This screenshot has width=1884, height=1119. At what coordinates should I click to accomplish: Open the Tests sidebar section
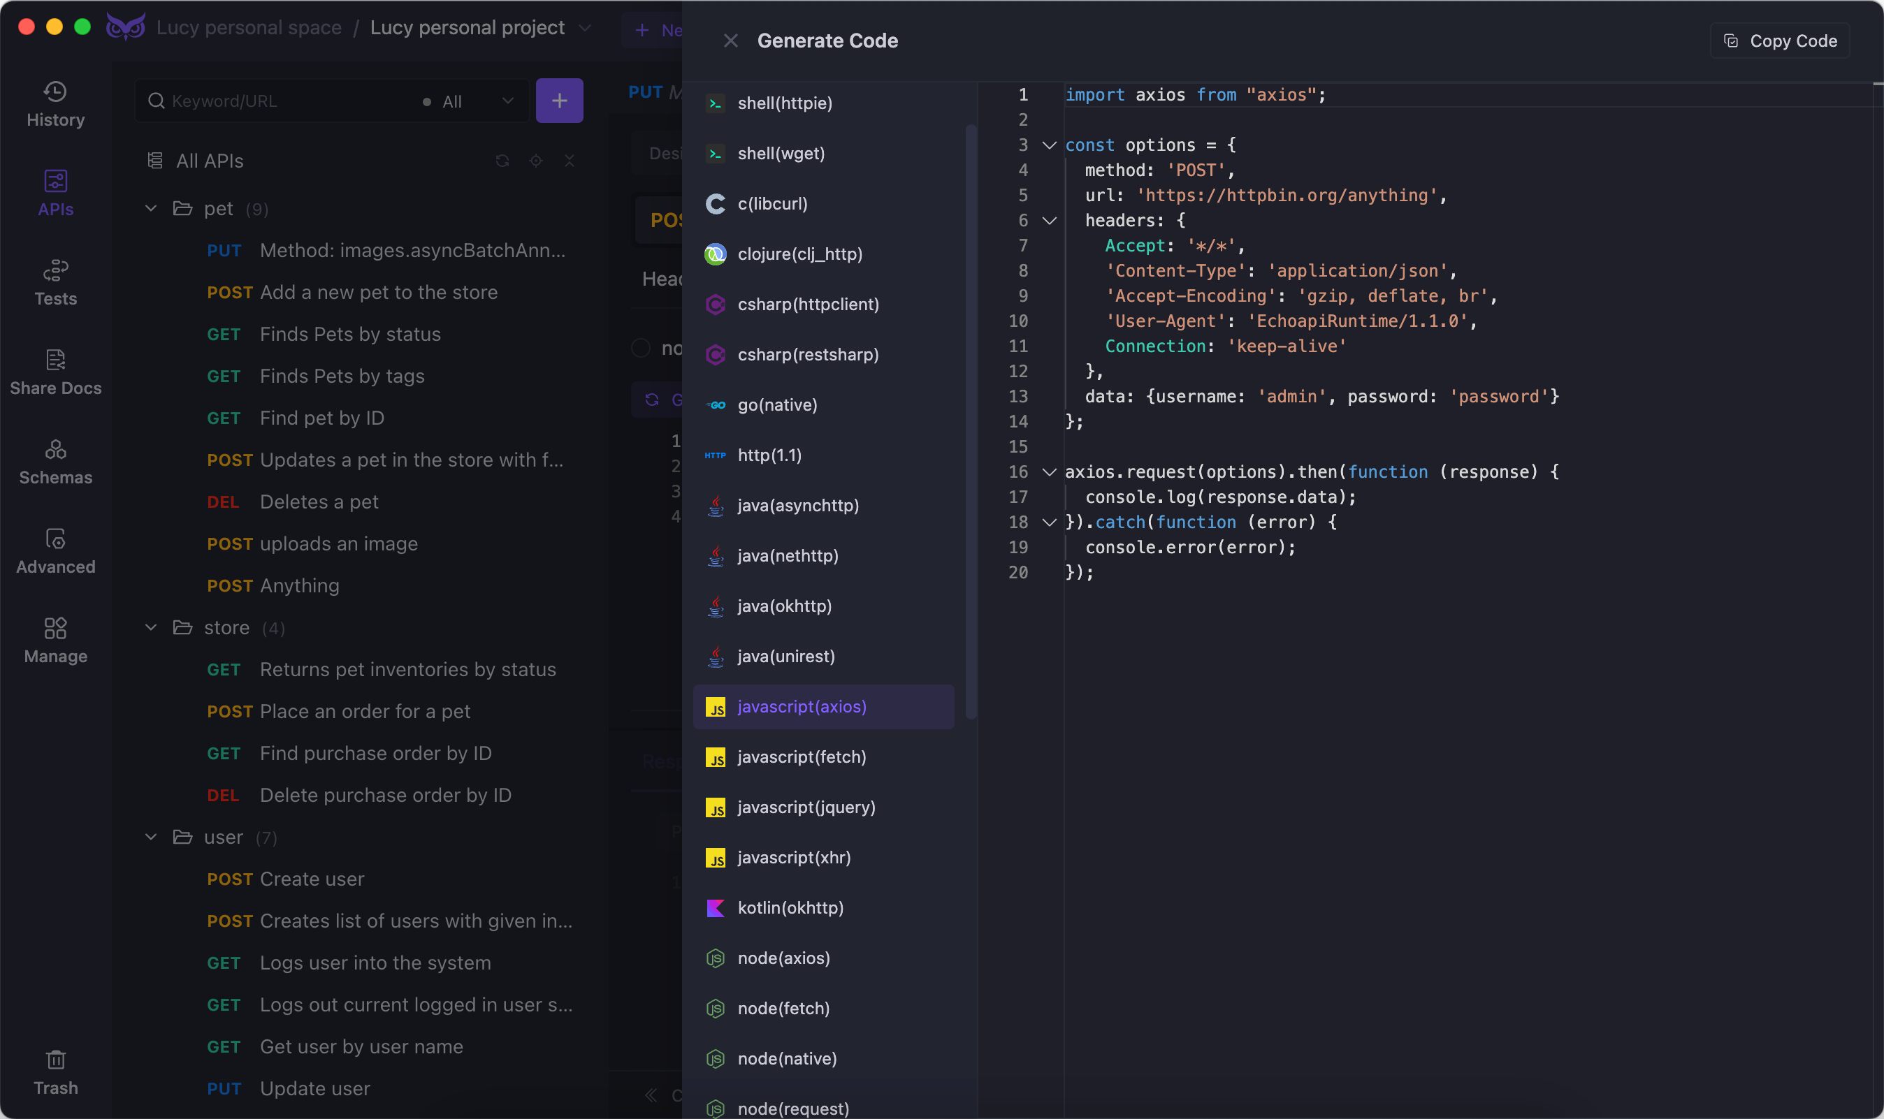tap(55, 283)
